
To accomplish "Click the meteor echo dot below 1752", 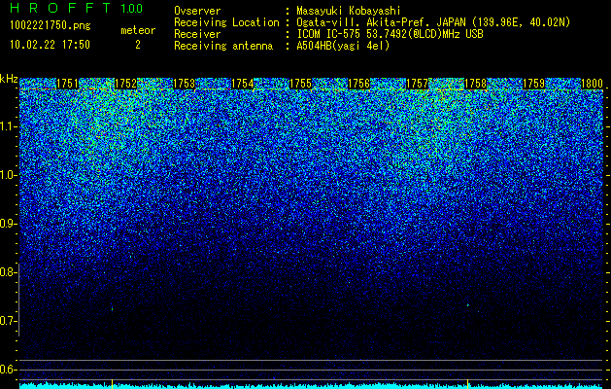I will tap(113, 309).
